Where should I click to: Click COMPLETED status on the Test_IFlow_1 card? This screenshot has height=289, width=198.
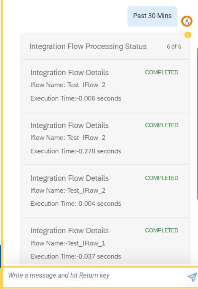[x=162, y=230]
